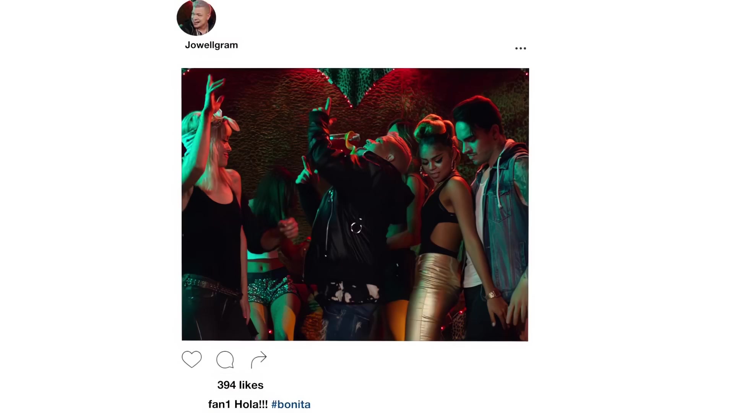This screenshot has height=413, width=734.
Task: Share the post using the arrow icon
Action: (x=259, y=359)
